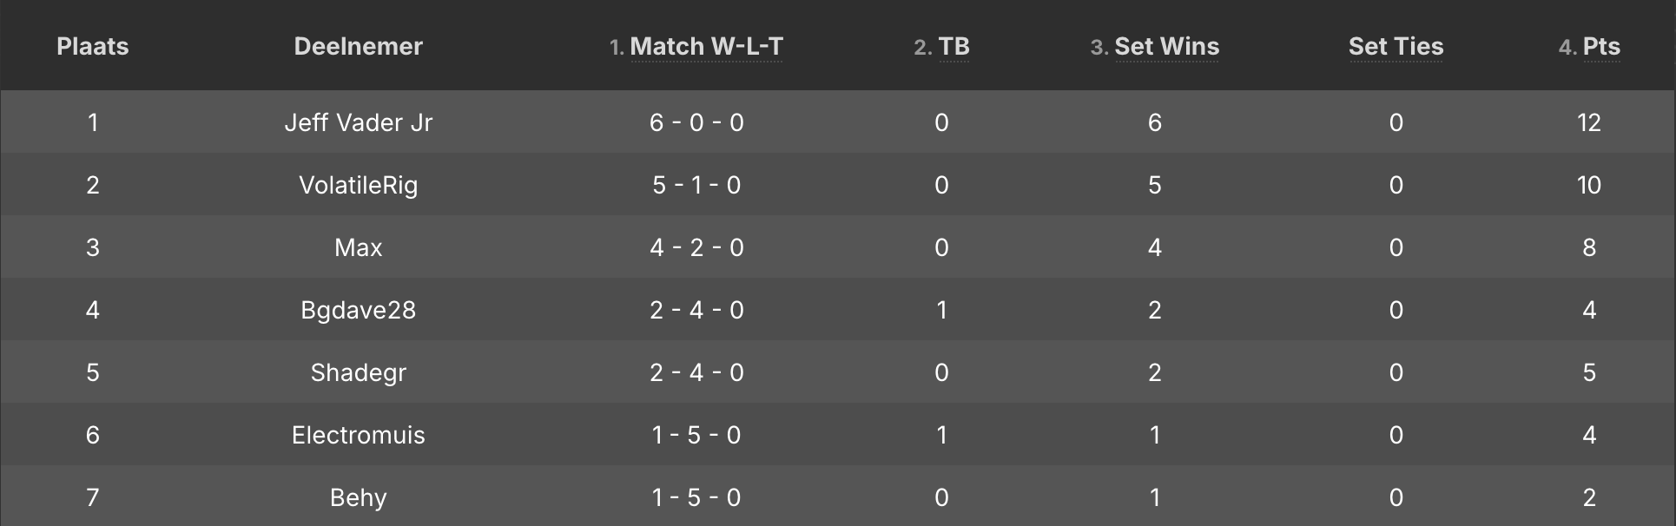The image size is (1676, 526).
Task: Click the Set Wins column header
Action: (x=1165, y=47)
